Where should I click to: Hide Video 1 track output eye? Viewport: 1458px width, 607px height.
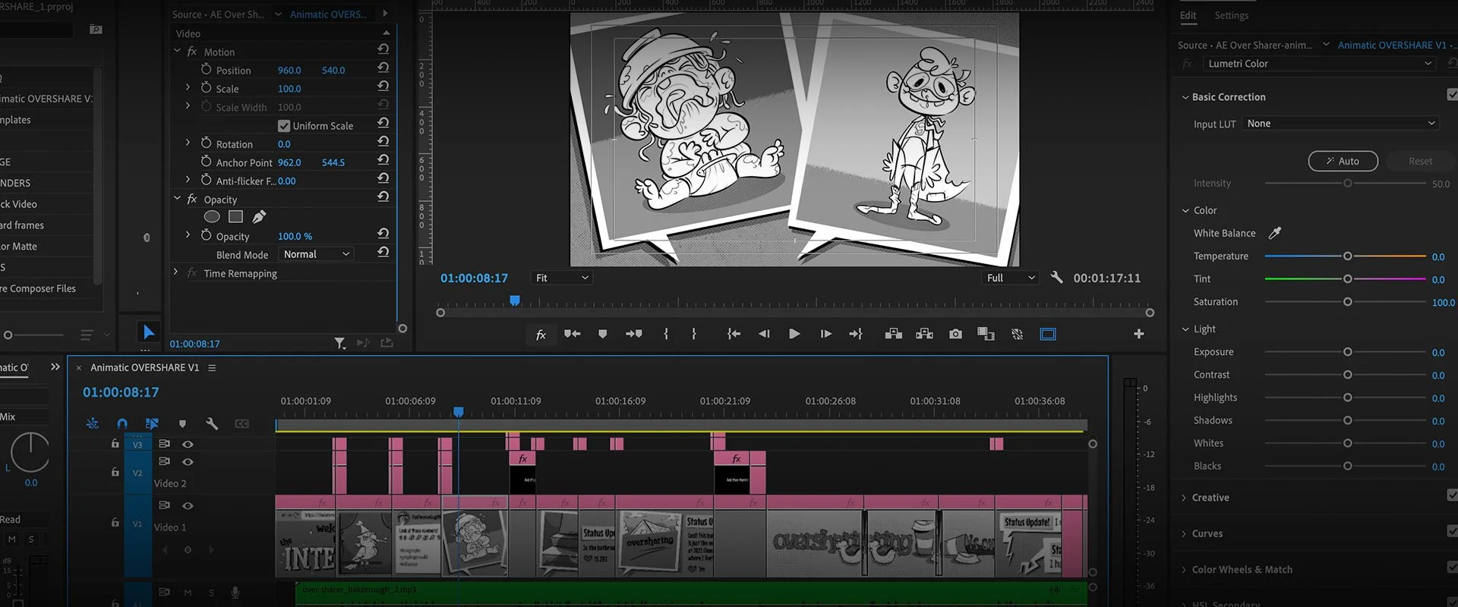pyautogui.click(x=188, y=506)
